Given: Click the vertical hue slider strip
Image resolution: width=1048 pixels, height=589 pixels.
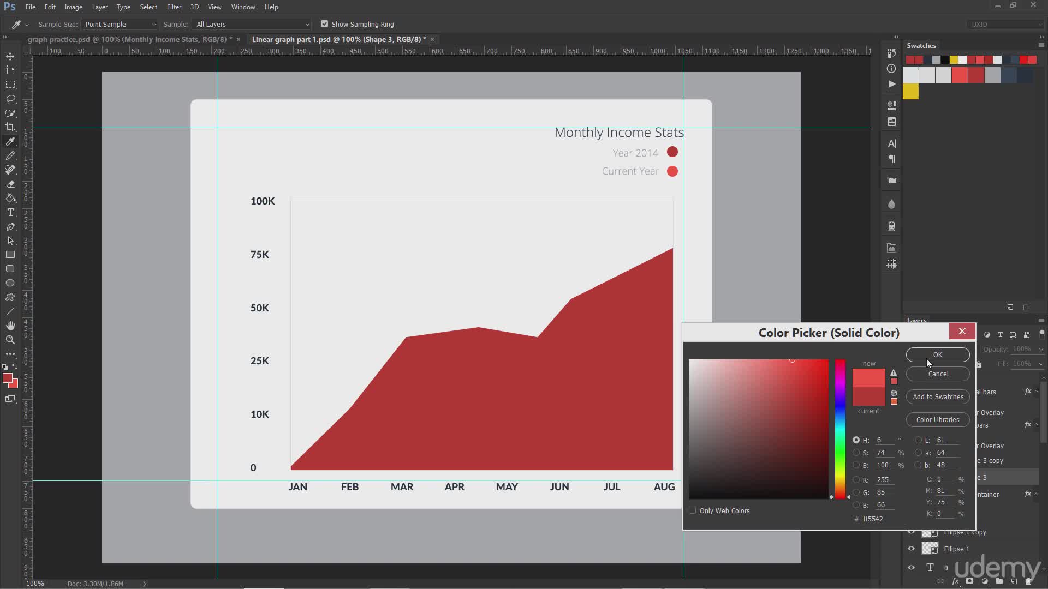Looking at the screenshot, I should point(840,429).
